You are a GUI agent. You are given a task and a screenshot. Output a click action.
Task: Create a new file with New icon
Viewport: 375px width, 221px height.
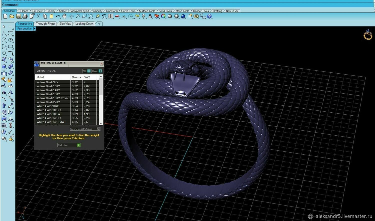[5, 16]
